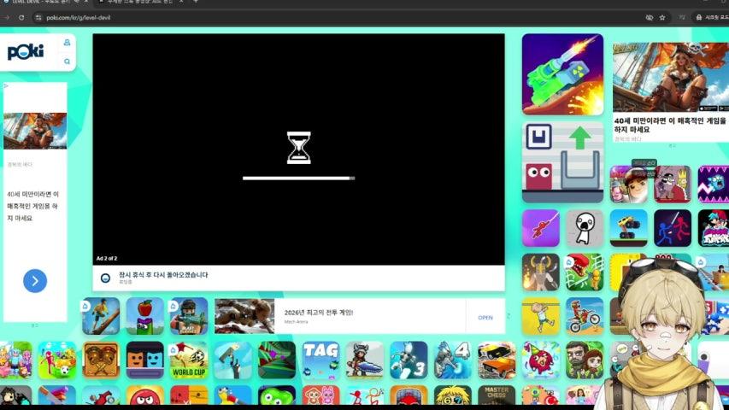The width and height of the screenshot is (729, 410).
Task: Open the soldier with rifle game thumbnail
Action: pos(189,316)
